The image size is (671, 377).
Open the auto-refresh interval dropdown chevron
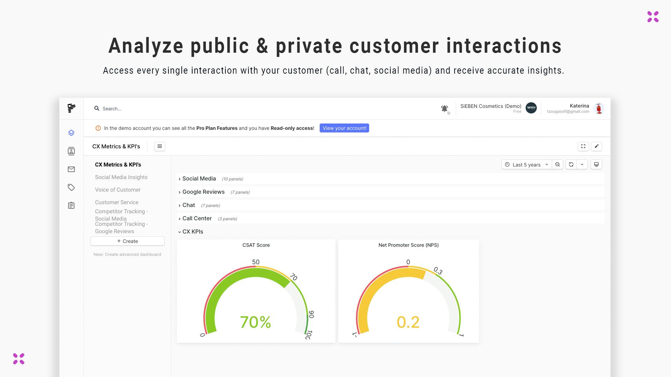(x=582, y=164)
